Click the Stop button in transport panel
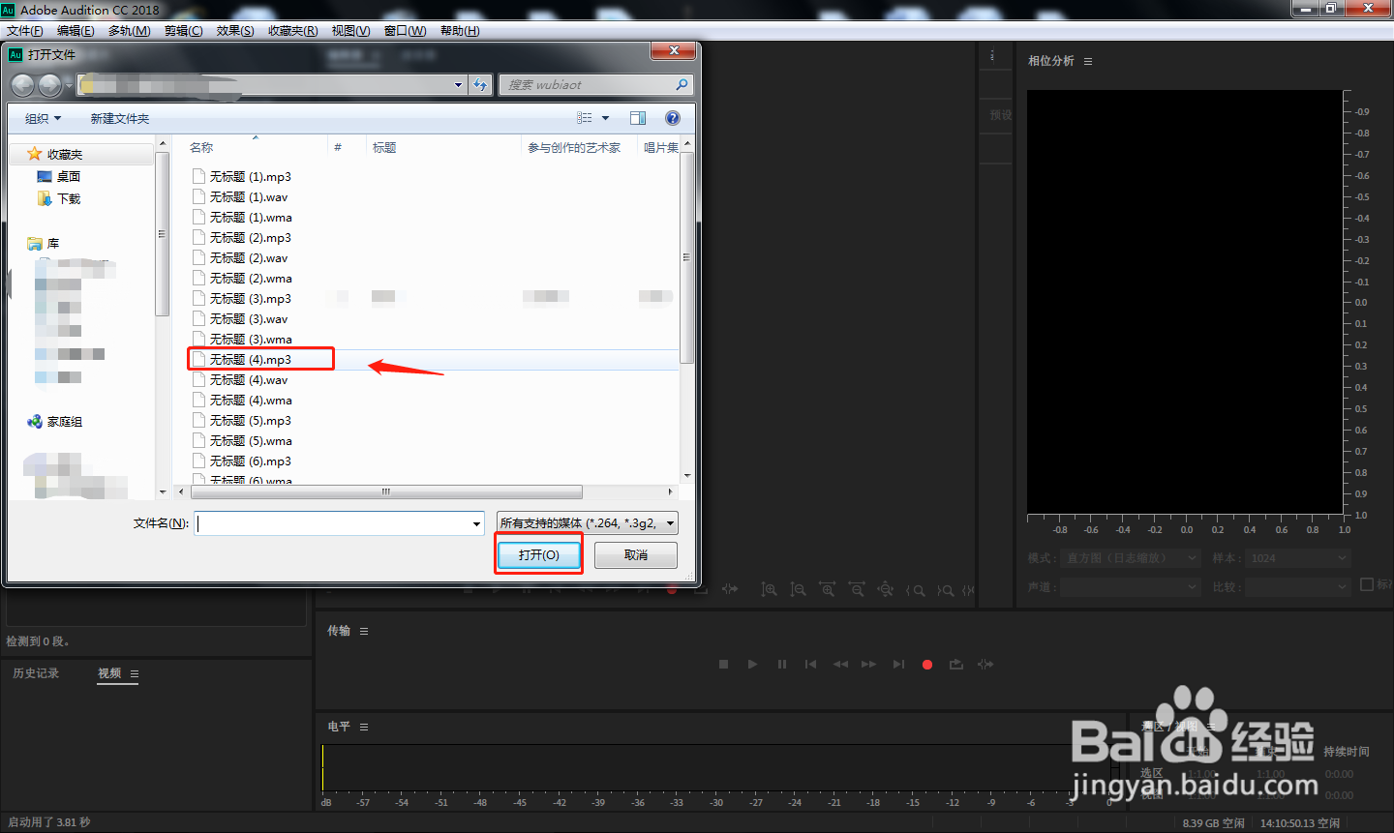The image size is (1394, 833). click(x=723, y=664)
